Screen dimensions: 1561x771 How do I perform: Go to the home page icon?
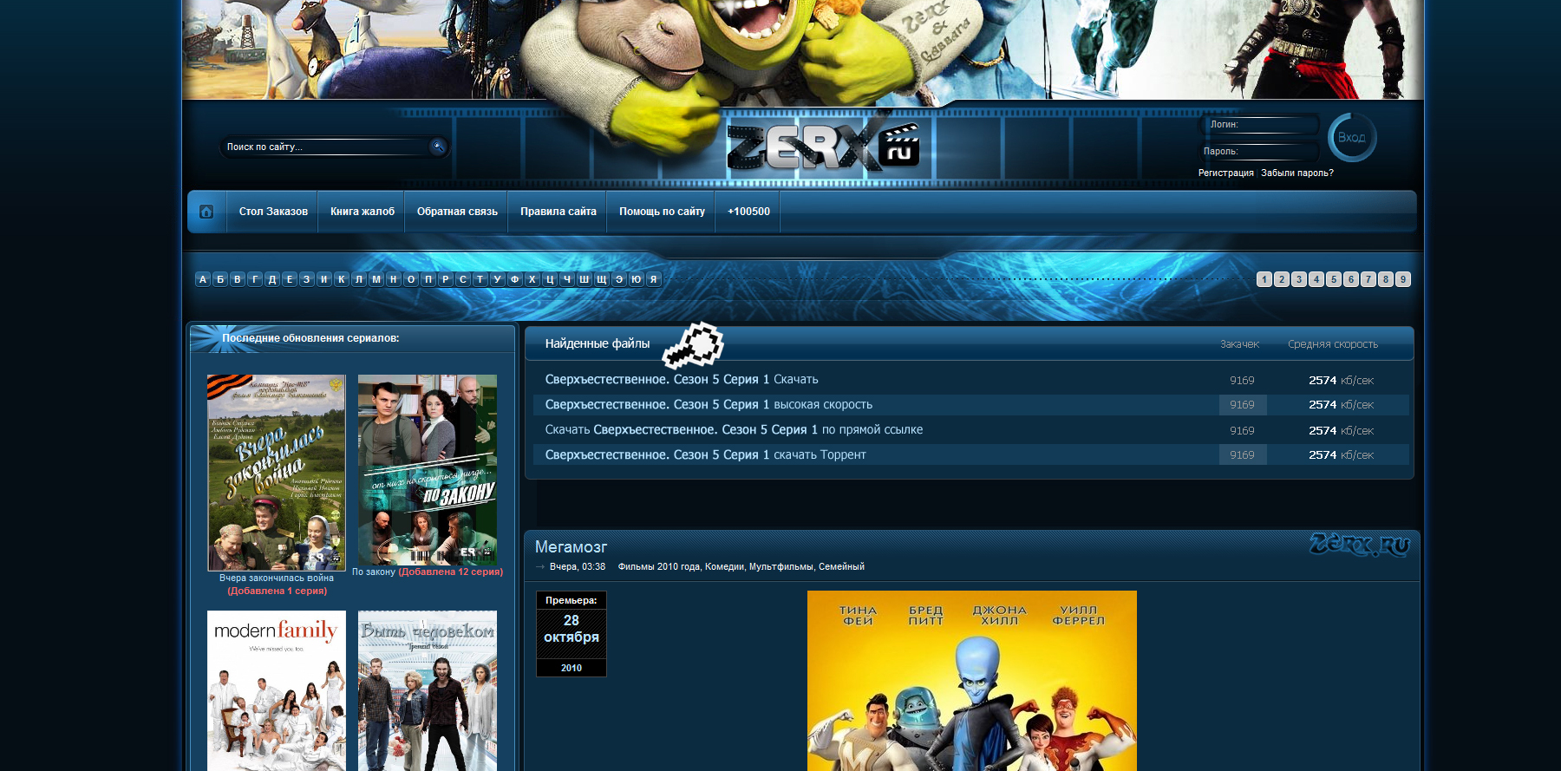[x=206, y=212]
